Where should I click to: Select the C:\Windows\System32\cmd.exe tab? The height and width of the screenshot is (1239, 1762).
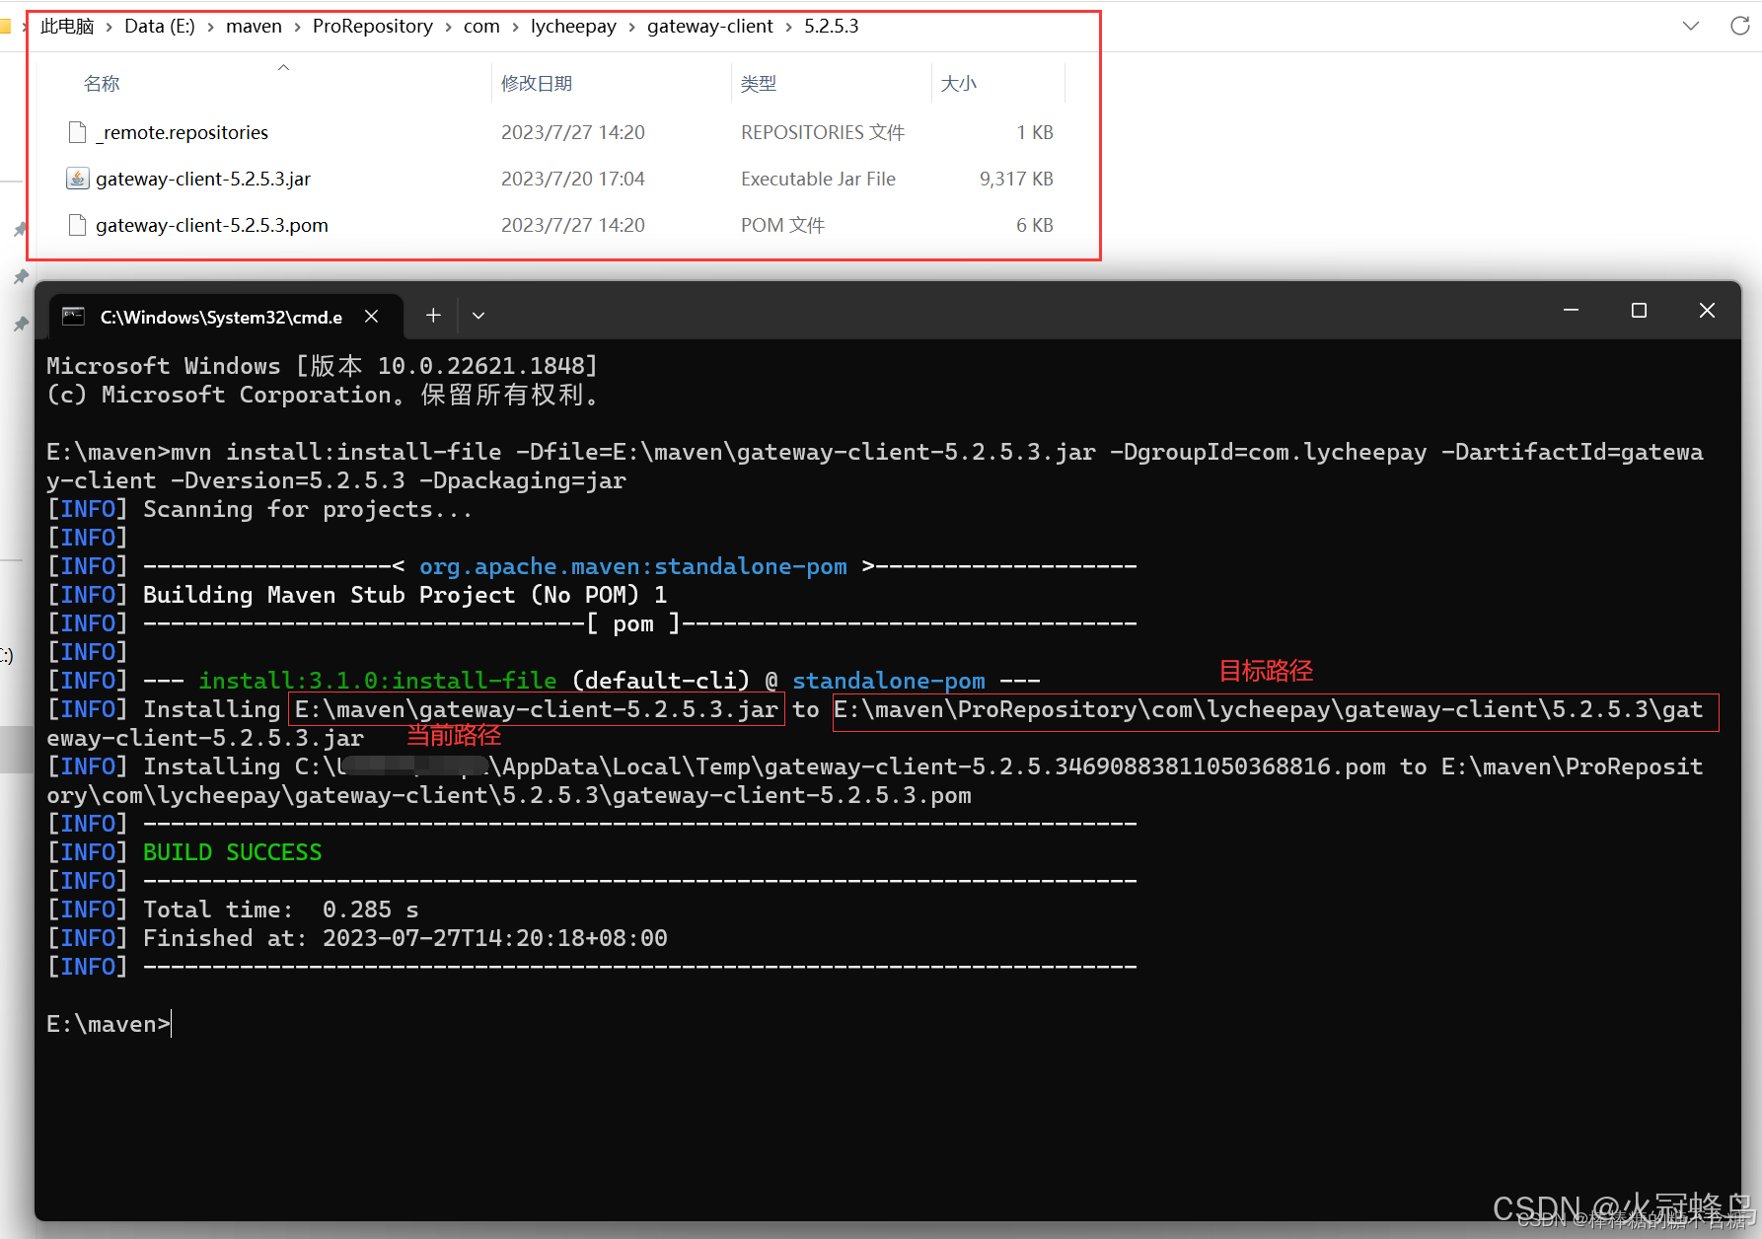[x=226, y=316]
